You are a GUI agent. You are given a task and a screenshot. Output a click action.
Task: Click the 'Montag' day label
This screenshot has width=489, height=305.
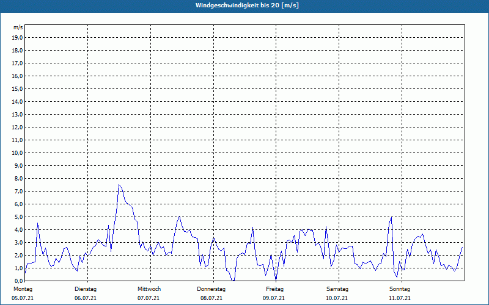tap(23, 289)
